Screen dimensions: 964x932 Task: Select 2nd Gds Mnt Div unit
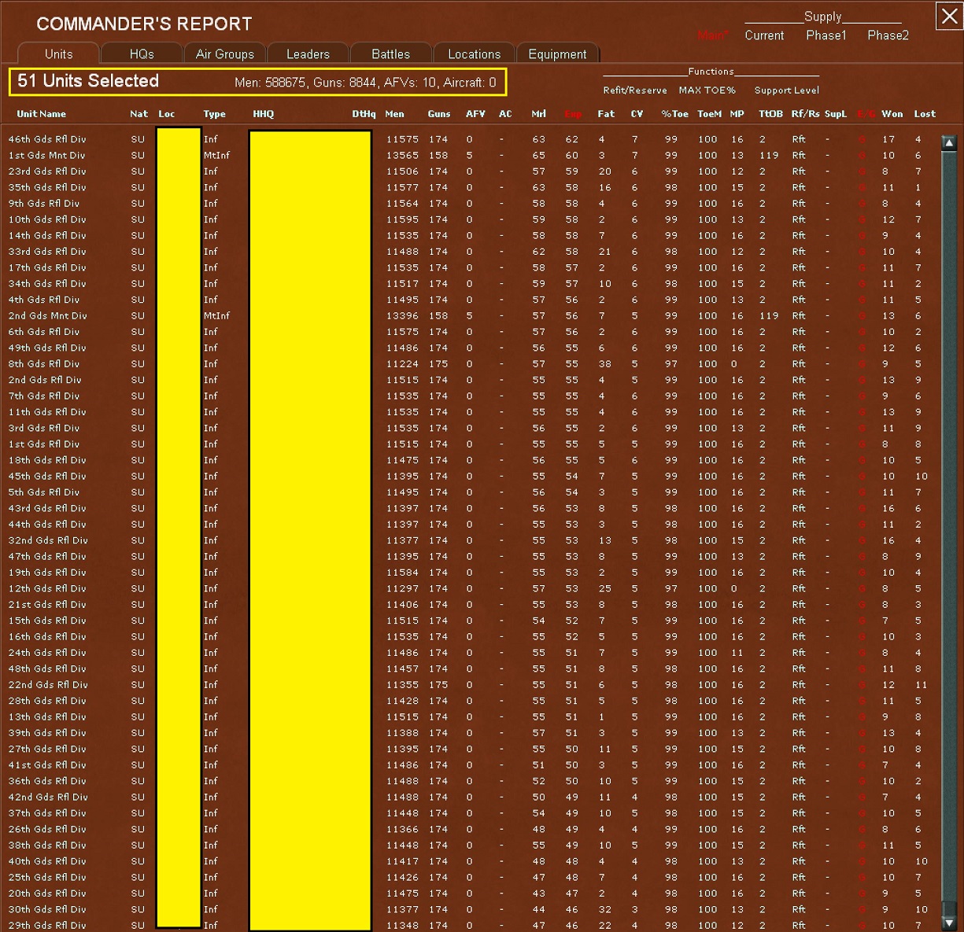47,315
